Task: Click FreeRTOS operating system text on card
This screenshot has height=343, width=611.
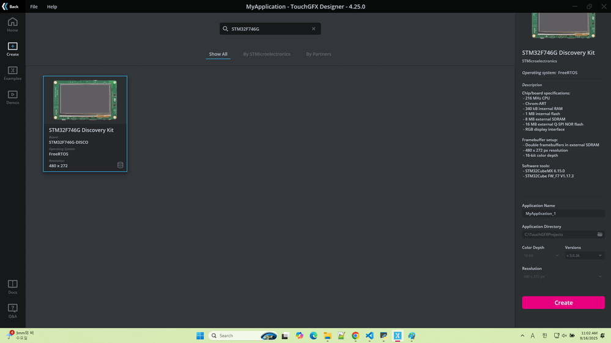Action: 59,154
